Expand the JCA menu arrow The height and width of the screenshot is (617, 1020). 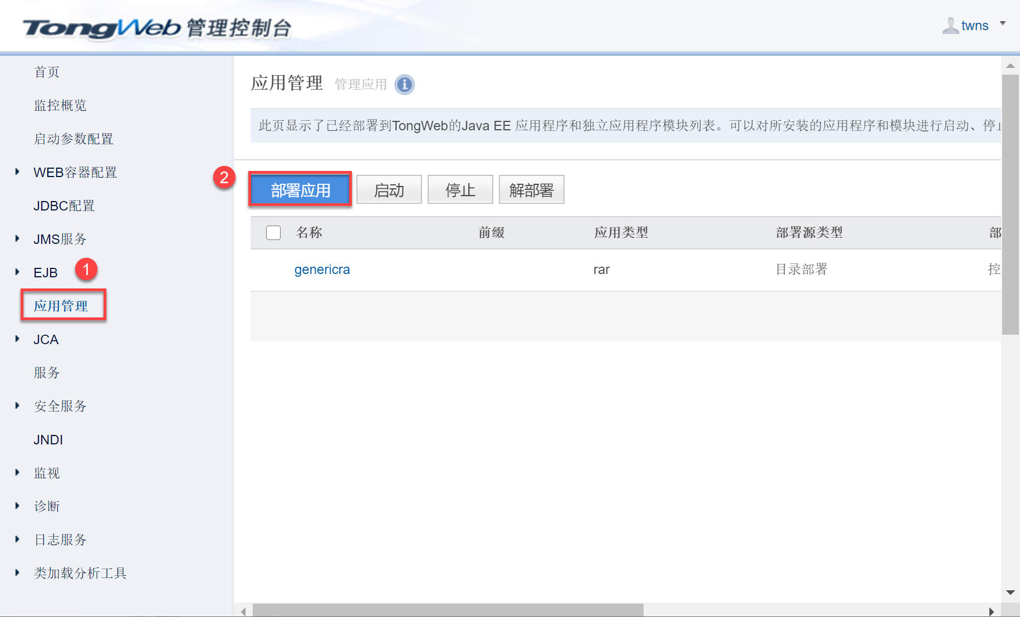[17, 339]
